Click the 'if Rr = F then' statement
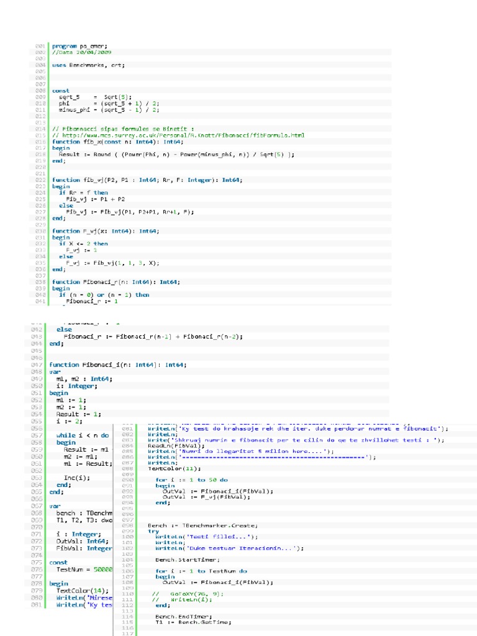477x636 pixels. (83, 193)
